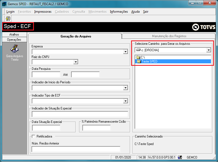Open the Raiz do CNPJ dropdown
The width and height of the screenshot is (218, 162).
(76, 62)
